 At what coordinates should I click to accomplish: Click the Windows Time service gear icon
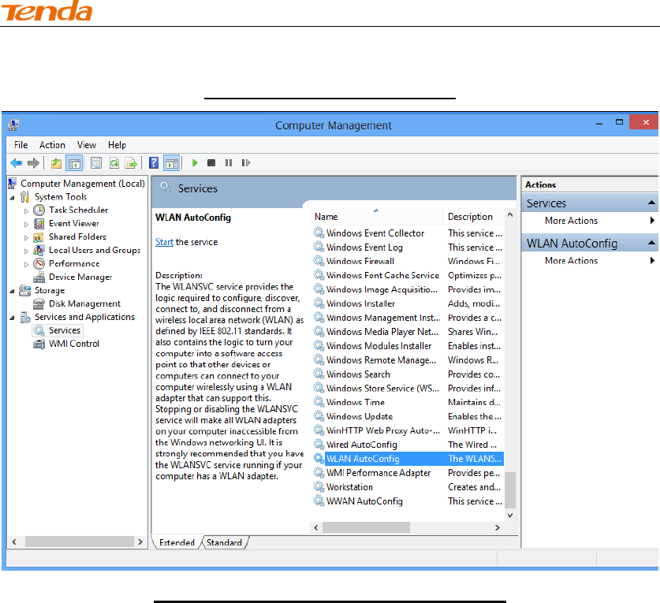coord(319,402)
